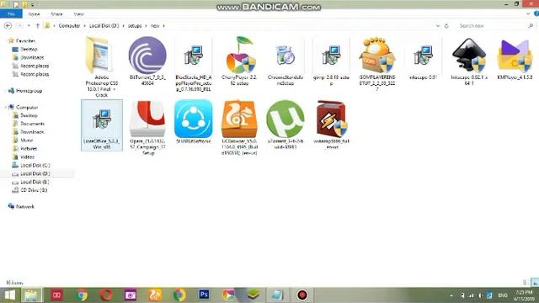539x303 pixels.
Task: Select the gimp setup file
Action: point(331,55)
